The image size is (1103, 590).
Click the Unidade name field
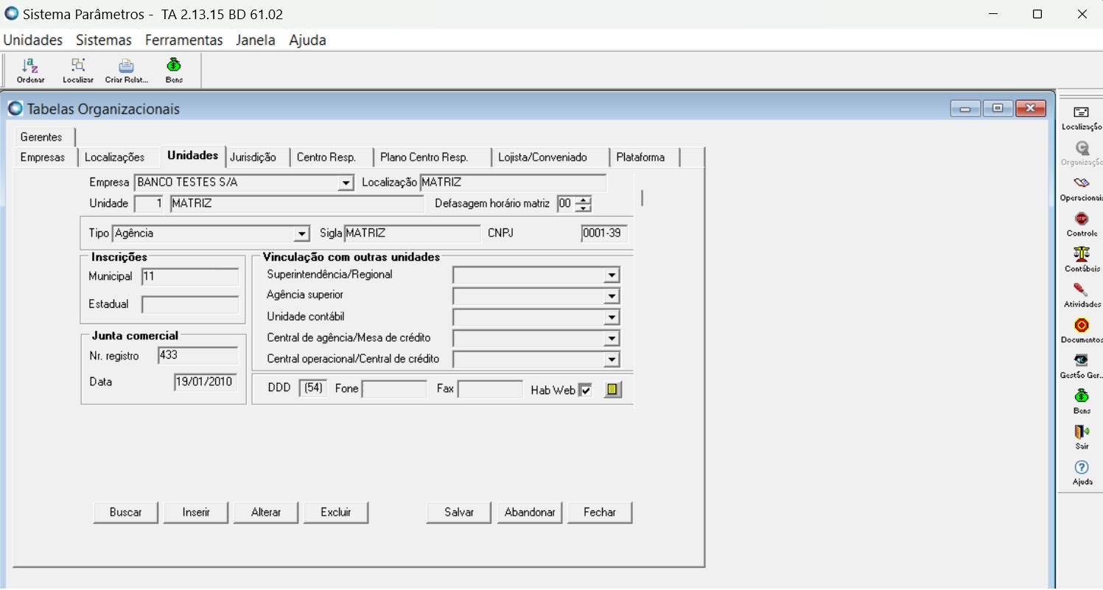(297, 204)
